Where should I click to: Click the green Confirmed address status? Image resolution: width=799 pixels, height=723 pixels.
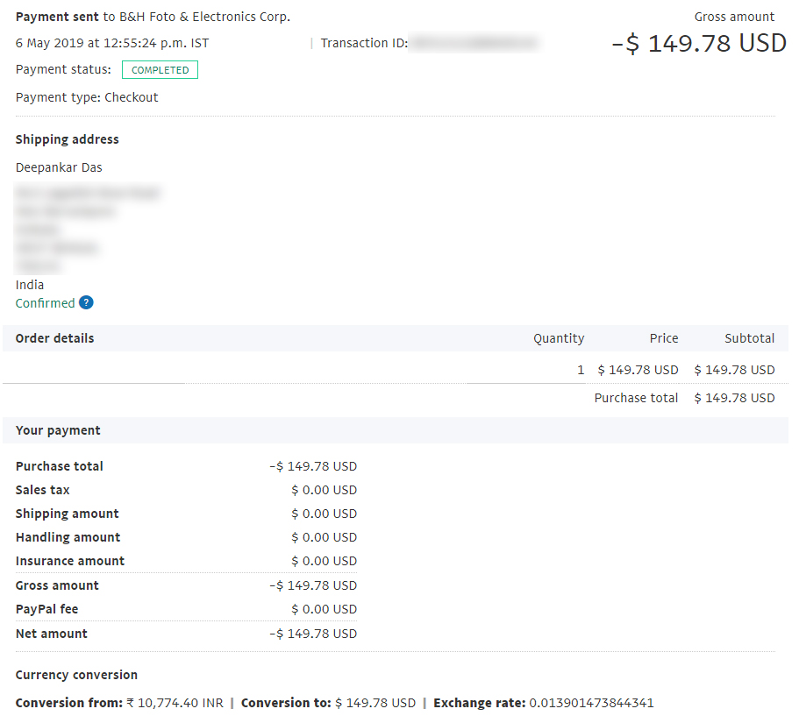click(45, 303)
